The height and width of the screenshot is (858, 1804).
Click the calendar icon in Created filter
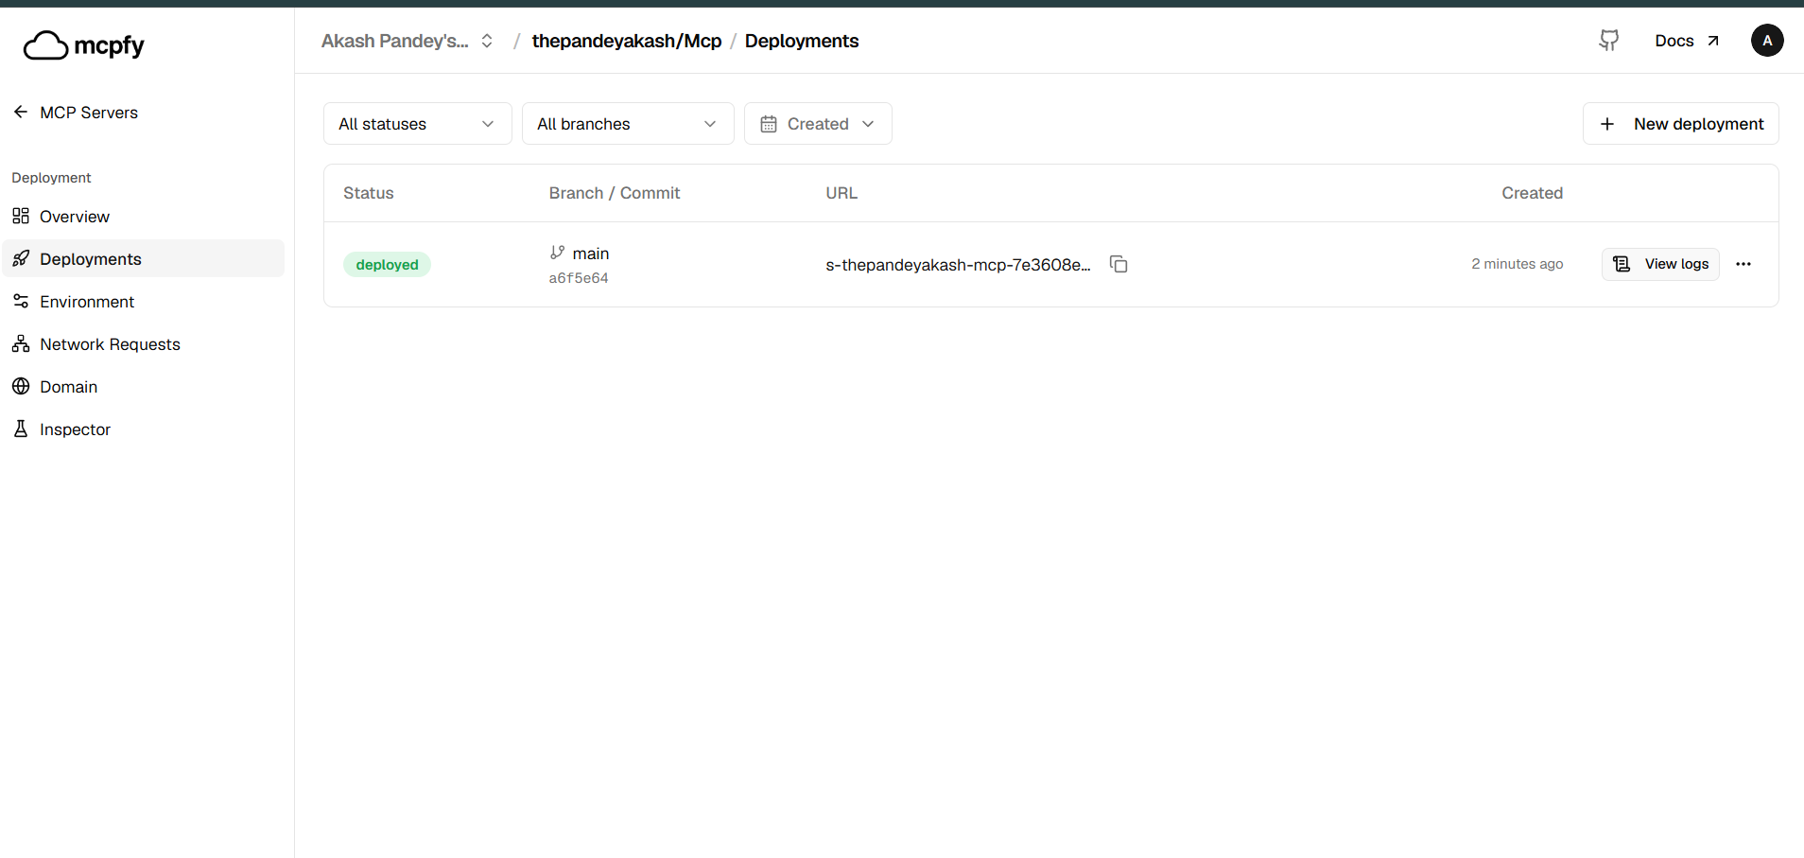coord(769,124)
